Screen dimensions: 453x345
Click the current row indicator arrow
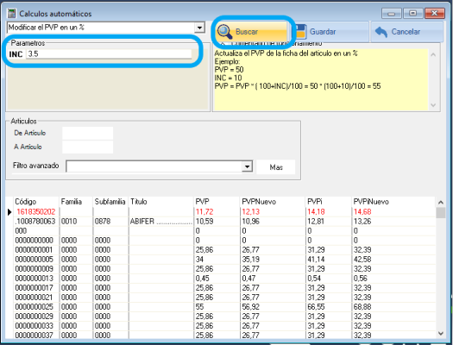[x=9, y=212]
